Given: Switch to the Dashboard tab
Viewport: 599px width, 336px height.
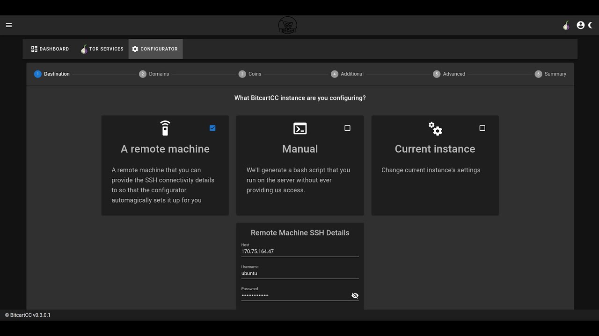Looking at the screenshot, I should [x=50, y=49].
